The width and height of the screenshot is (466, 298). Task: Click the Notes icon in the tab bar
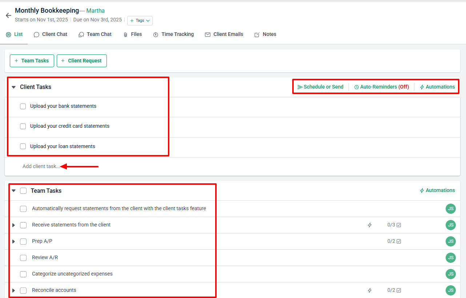pos(257,34)
